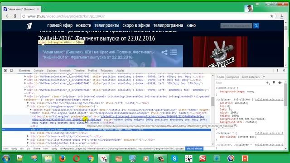Click the Styles filter field
This screenshot has height=163, width=290.
point(240,83)
